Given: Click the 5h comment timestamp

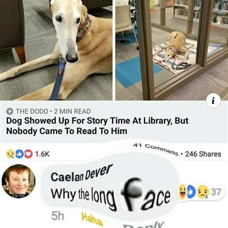Looking at the screenshot, I should [58, 216].
